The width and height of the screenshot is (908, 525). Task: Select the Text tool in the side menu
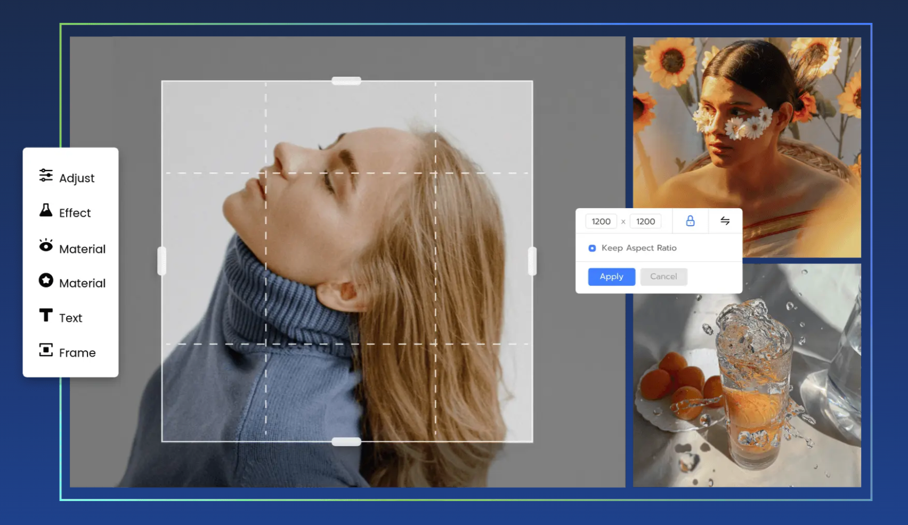[x=61, y=317]
